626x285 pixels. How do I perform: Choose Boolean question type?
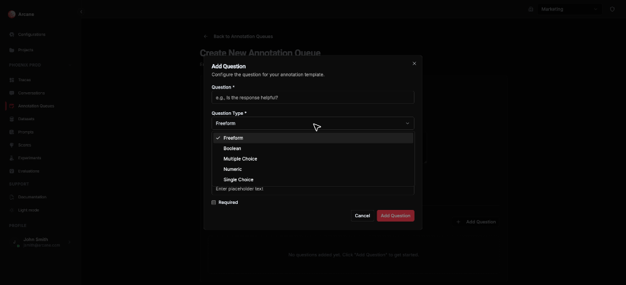314,149
